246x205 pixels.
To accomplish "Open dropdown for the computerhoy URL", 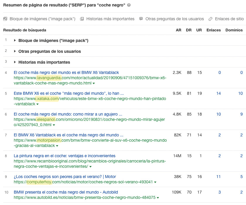I will click(x=155, y=182).
